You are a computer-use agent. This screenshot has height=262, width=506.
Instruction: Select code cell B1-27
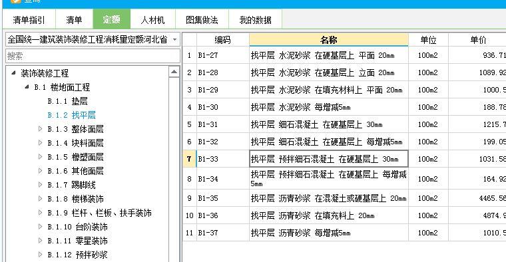tap(222, 55)
